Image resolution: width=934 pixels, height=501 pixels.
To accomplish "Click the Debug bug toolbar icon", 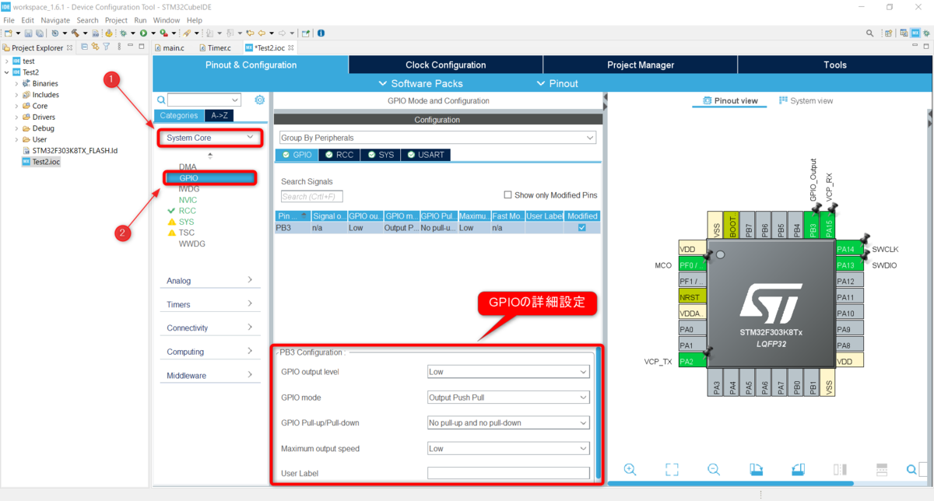I will coord(123,33).
